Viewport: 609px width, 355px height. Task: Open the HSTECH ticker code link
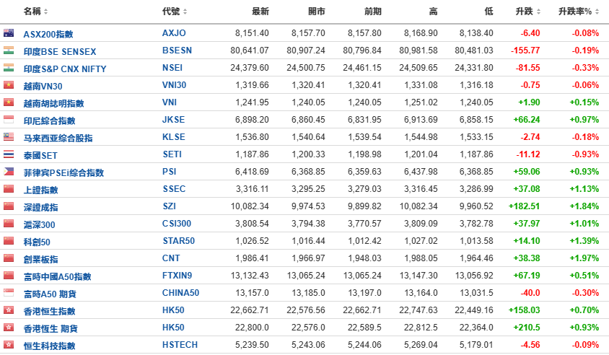pyautogui.click(x=180, y=345)
